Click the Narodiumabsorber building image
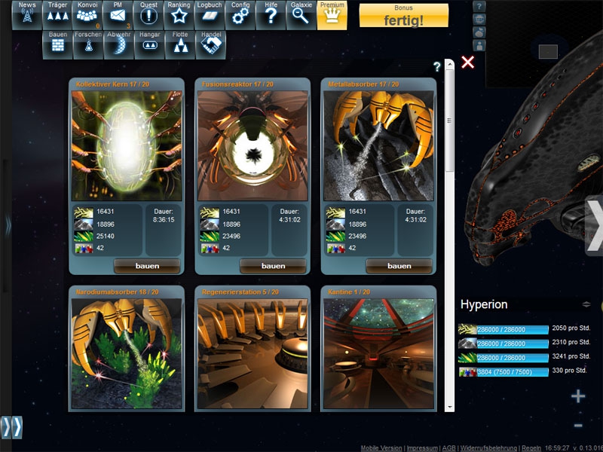603x452 pixels. 127,353
